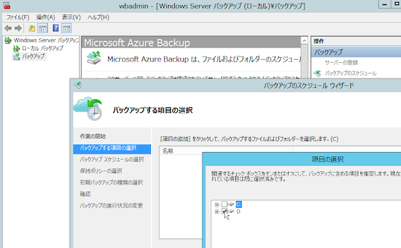The width and height of the screenshot is (401, 248).
Task: Open the ファイル(F) menu
Action: coord(18,17)
